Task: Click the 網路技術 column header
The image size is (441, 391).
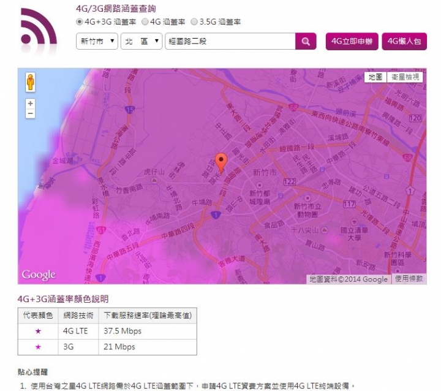Action: [x=78, y=315]
